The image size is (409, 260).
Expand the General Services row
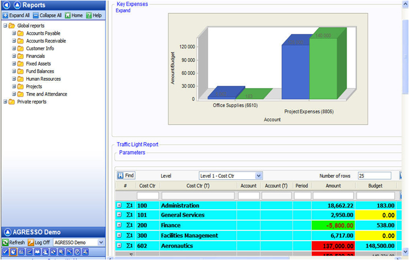(119, 215)
